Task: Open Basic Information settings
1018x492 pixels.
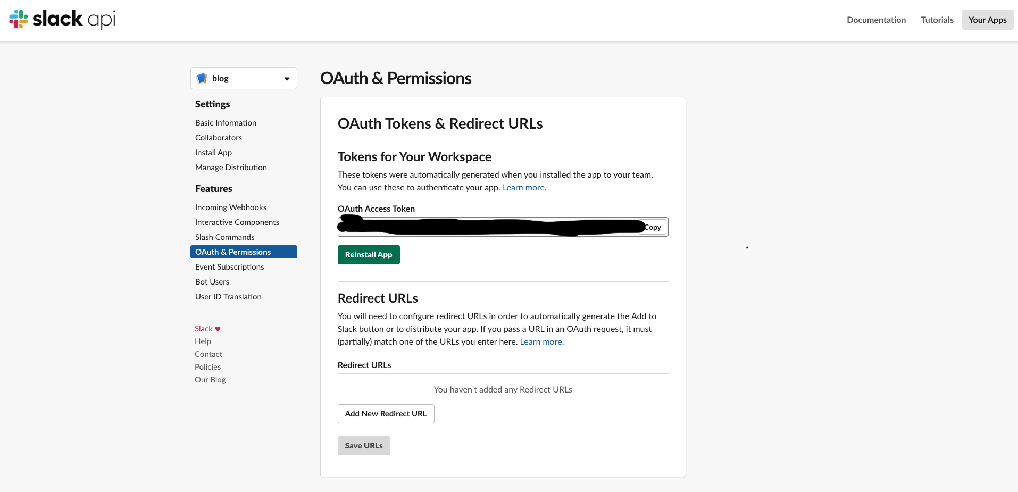Action: pos(226,122)
